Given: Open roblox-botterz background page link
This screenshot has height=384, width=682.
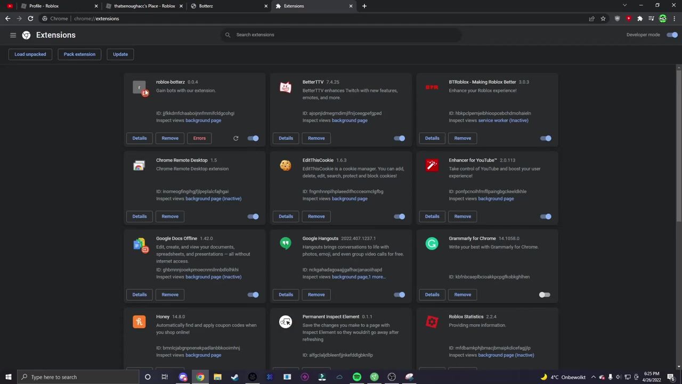Looking at the screenshot, I should click(203, 121).
